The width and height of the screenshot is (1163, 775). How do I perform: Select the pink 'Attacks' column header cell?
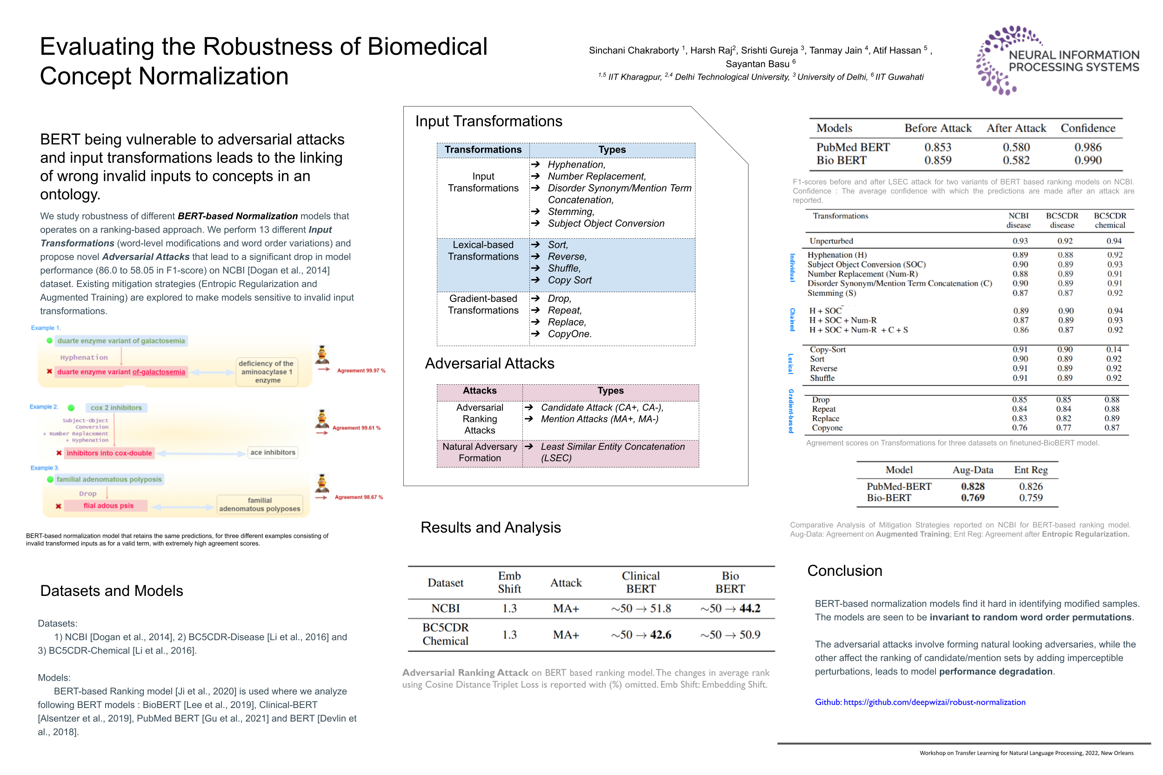(479, 391)
